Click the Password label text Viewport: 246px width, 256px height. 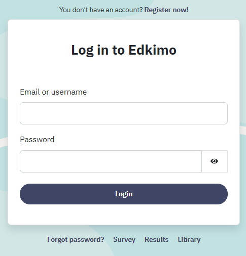click(37, 140)
